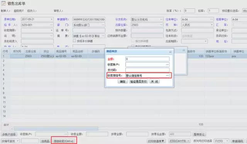Image resolution: width=247 pixels, height=144 pixels.
Task: Click the 条形码录入 input field
Action: (37, 41)
